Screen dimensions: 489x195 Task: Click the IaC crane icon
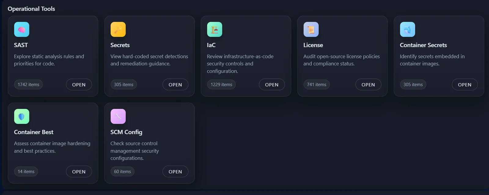pos(215,30)
